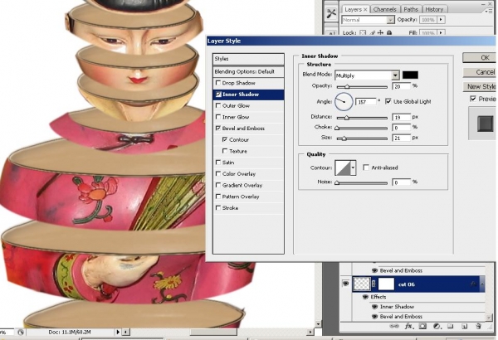The width and height of the screenshot is (498, 340).
Task: Select Blending Options: Default entry
Action: (248, 72)
